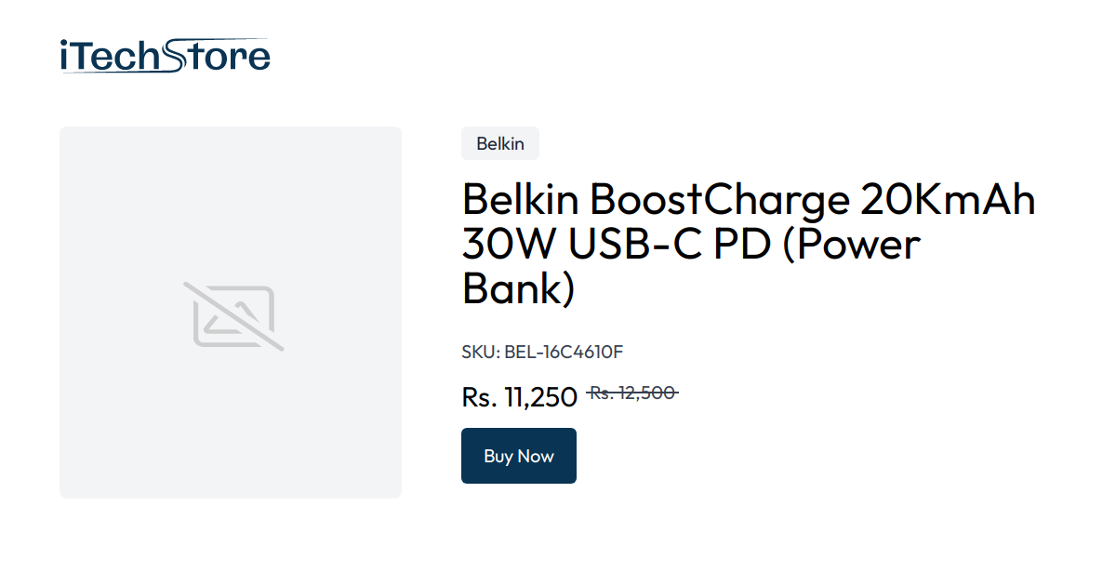The image size is (1116, 586).
Task: Click the discounted price Rs. 11,250
Action: tap(519, 396)
